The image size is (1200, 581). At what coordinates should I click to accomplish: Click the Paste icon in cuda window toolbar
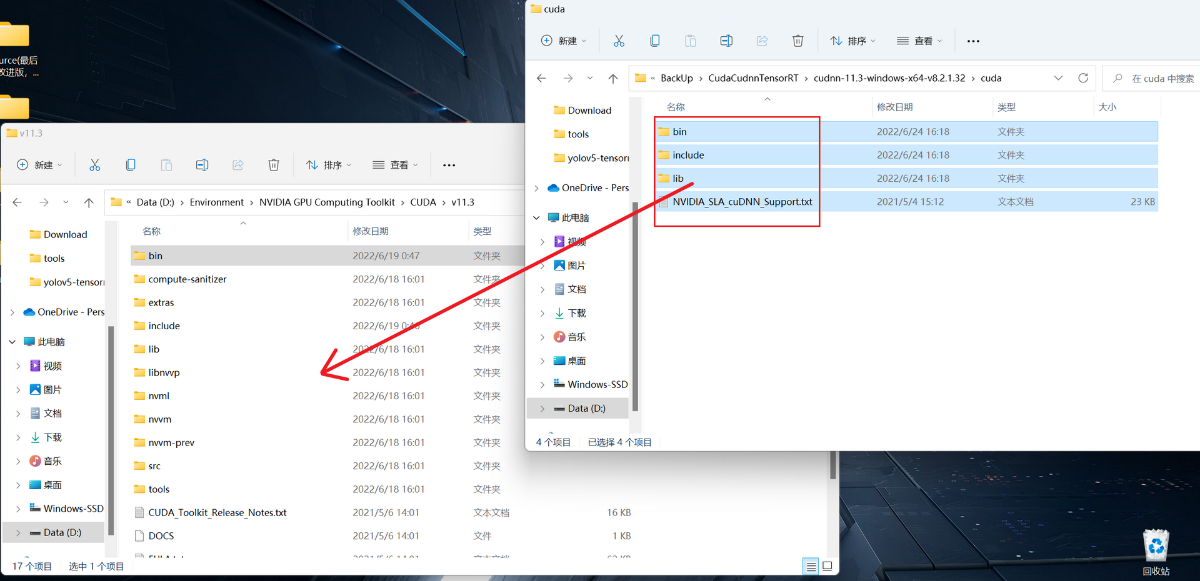(691, 41)
